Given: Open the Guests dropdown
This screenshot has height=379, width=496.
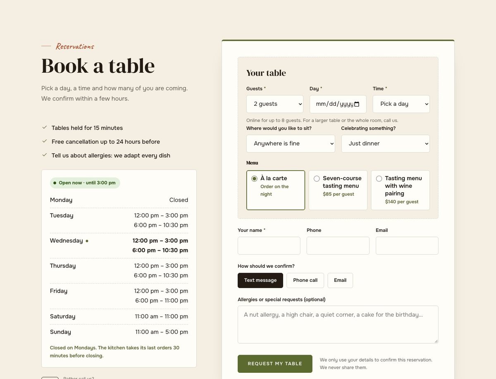Looking at the screenshot, I should (275, 104).
